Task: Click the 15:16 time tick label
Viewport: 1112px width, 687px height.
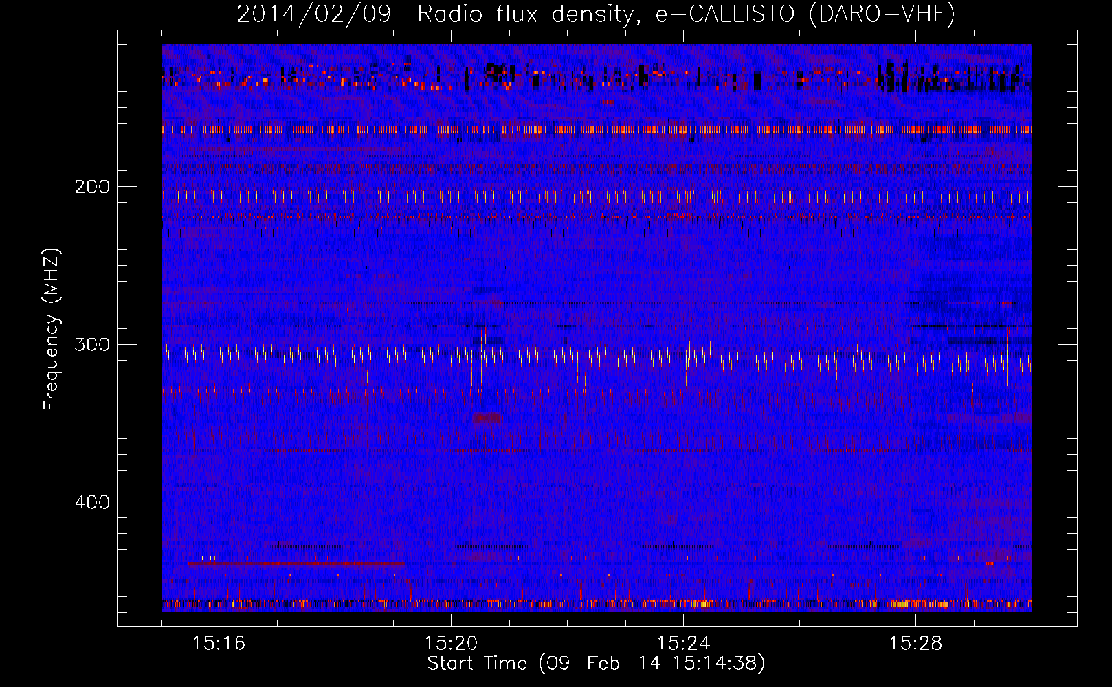Action: pyautogui.click(x=219, y=644)
